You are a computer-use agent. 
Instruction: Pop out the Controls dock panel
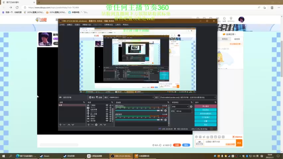click(x=215, y=102)
